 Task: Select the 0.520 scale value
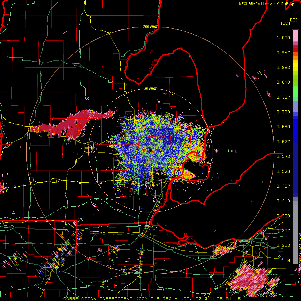[x=283, y=172]
